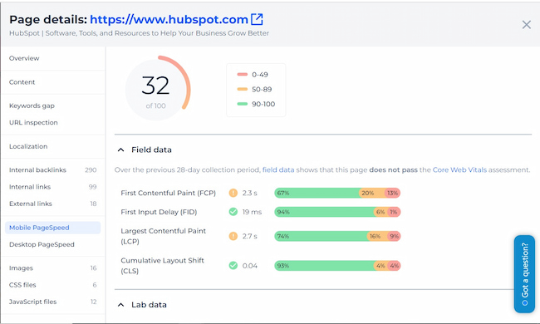This screenshot has height=324, width=540.
Task: Click the 290 count beside Internal backlinks
Action: tap(91, 170)
